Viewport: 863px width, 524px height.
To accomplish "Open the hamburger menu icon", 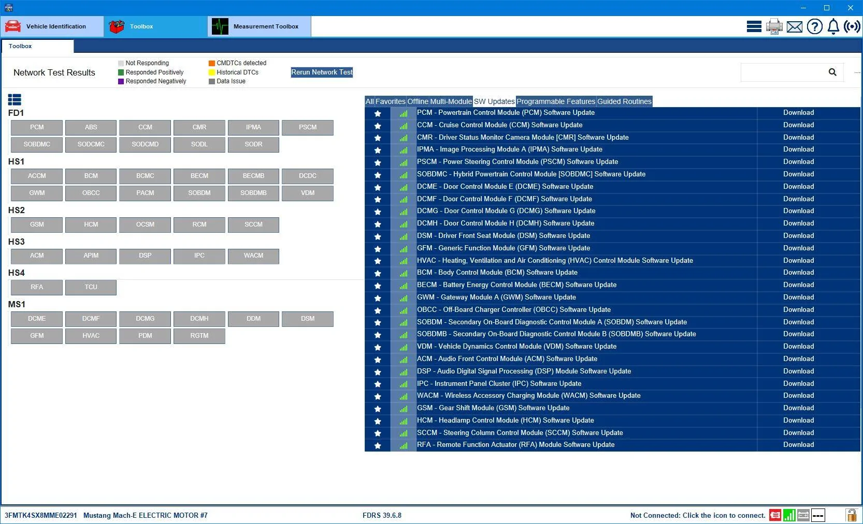I will click(x=754, y=26).
